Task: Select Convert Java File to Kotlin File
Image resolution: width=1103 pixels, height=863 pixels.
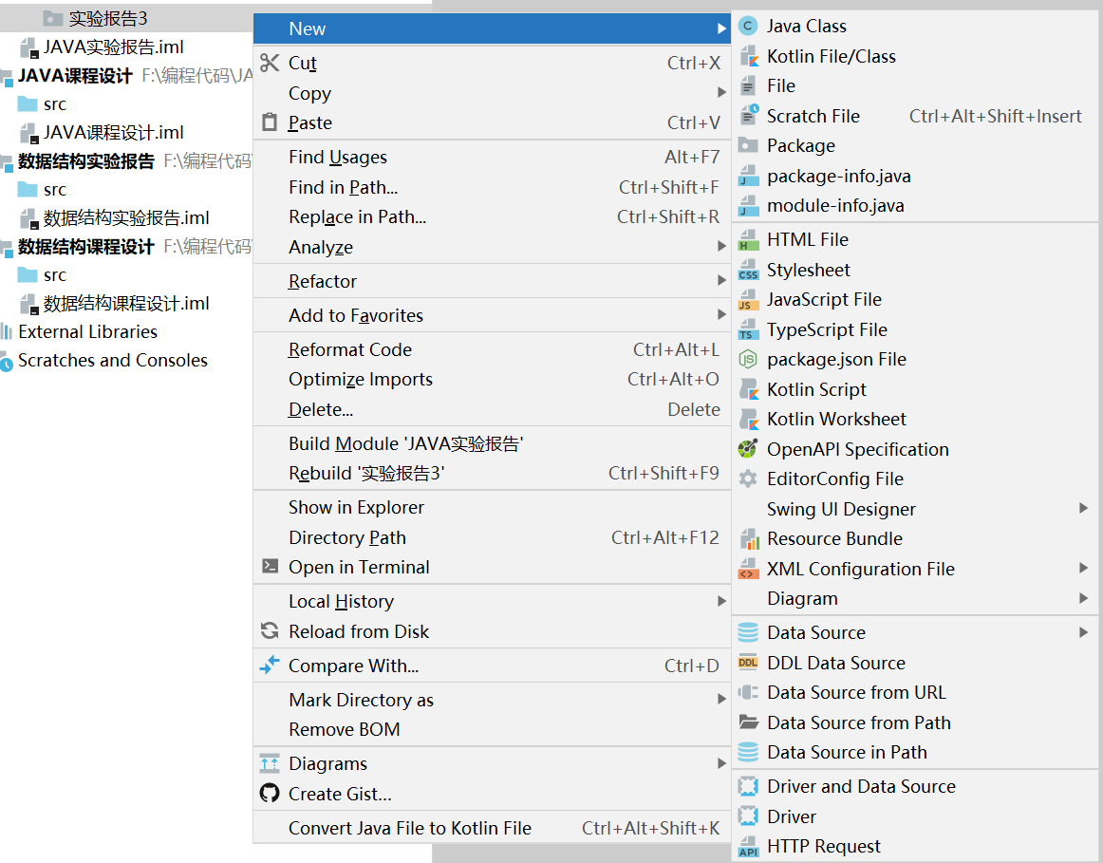Action: [492, 828]
